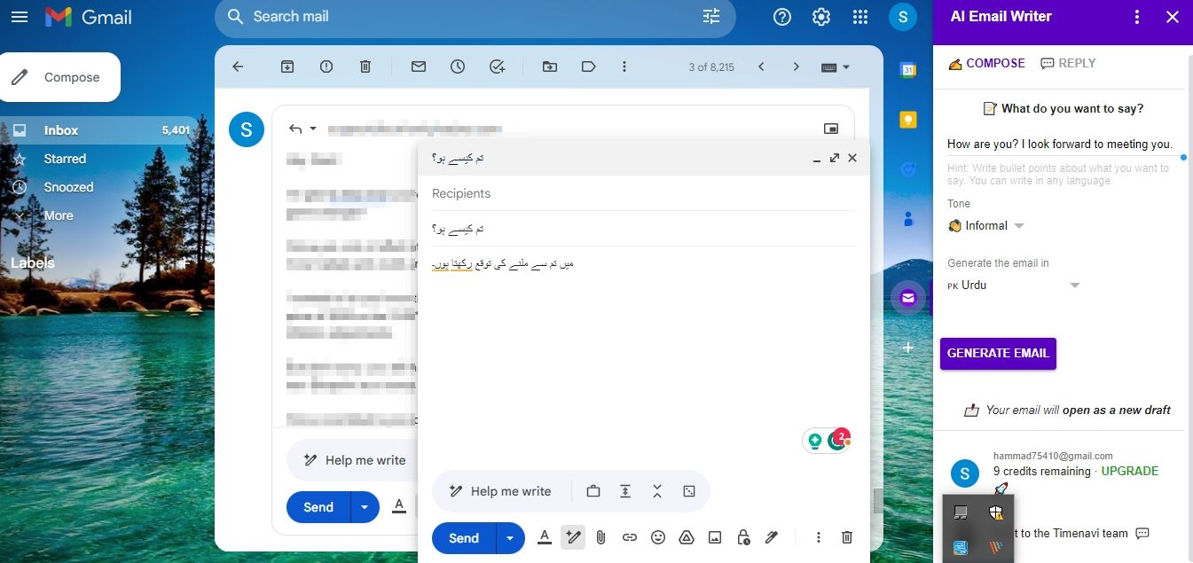This screenshot has height=563, width=1193.
Task: Open the Google apps grid
Action: click(859, 17)
